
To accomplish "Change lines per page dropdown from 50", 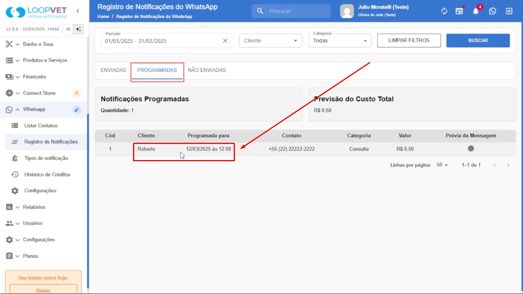I will [x=442, y=165].
